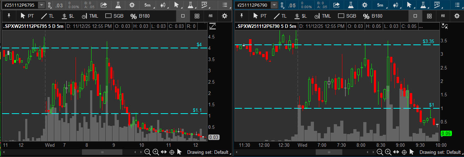The height and width of the screenshot is (157, 464).
Task: Open symbol dropdown next to V251112P6795
Action: click(41, 5)
